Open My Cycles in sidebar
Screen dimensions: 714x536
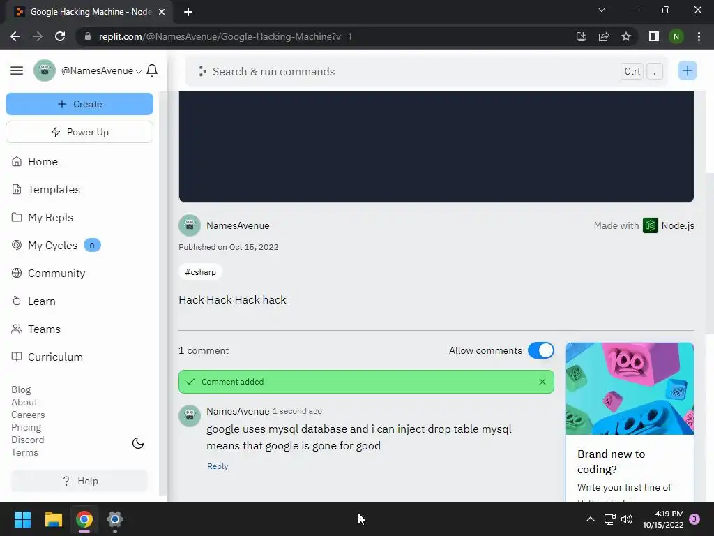tap(45, 245)
